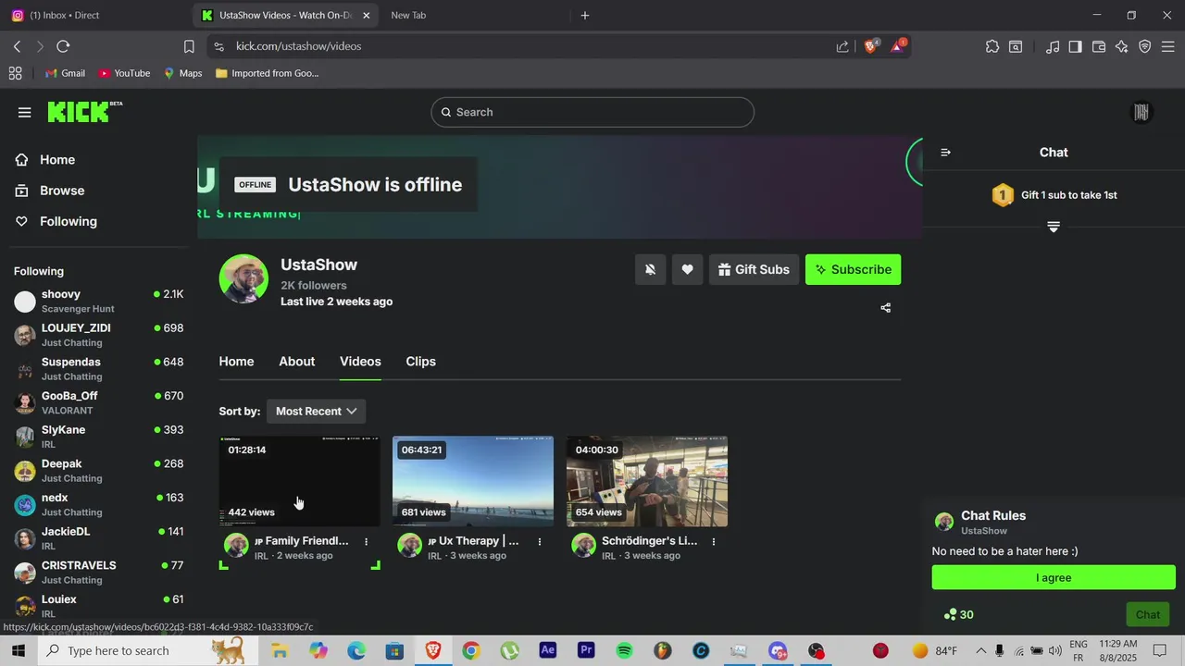Switch to the Home channel tab
Image resolution: width=1185 pixels, height=666 pixels.
pyautogui.click(x=236, y=362)
